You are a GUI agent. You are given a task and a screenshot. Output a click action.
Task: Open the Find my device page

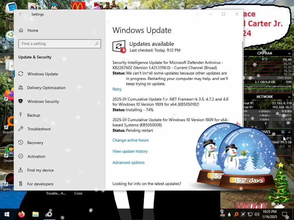[x=40, y=170]
